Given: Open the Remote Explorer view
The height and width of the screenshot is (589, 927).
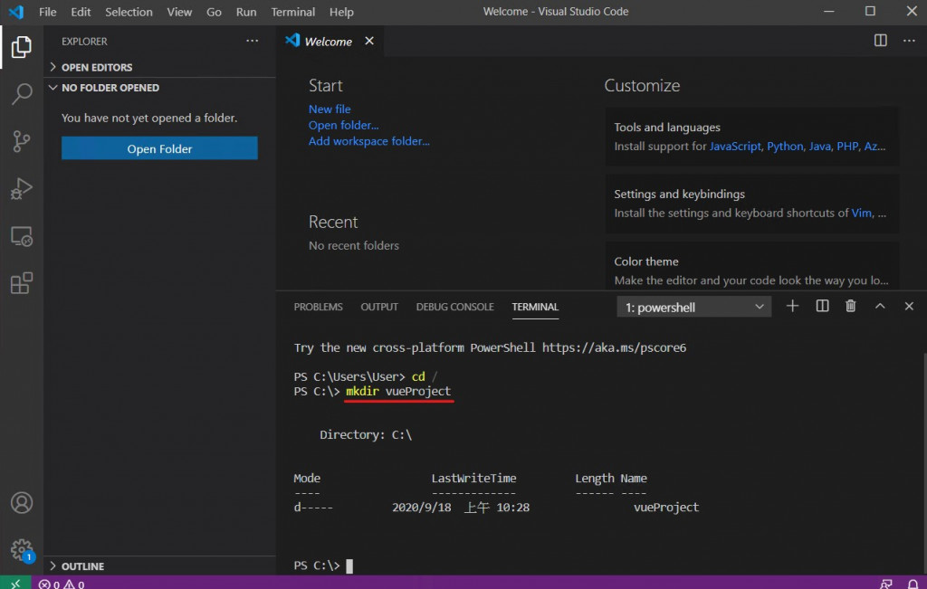Looking at the screenshot, I should [x=22, y=236].
